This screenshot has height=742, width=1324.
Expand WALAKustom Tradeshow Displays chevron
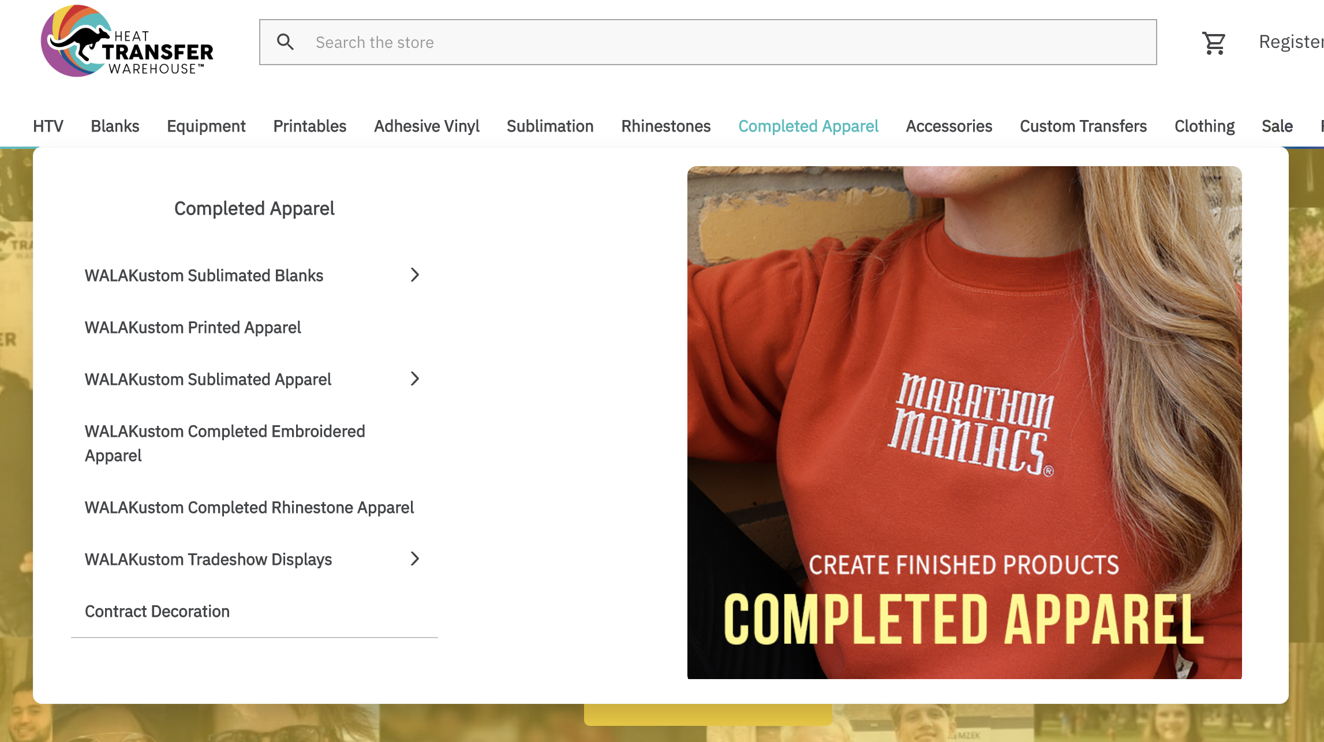414,559
